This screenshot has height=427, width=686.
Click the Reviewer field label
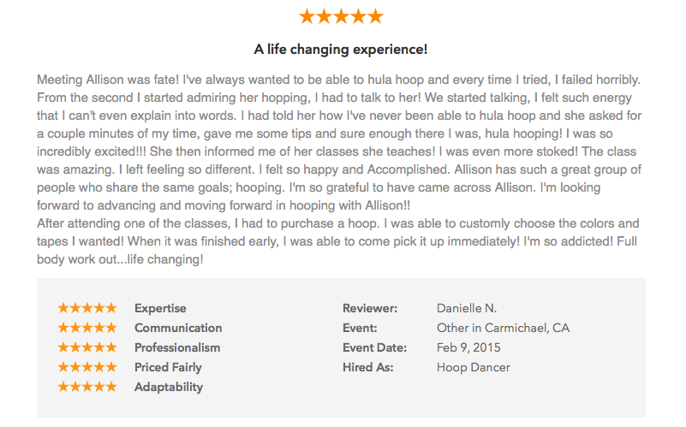tap(370, 308)
